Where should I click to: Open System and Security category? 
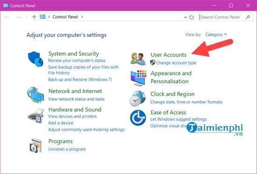73,54
